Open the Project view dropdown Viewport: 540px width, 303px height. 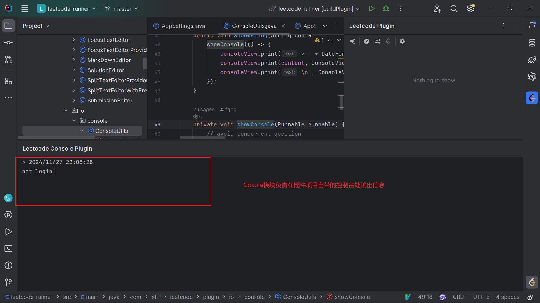click(36, 26)
